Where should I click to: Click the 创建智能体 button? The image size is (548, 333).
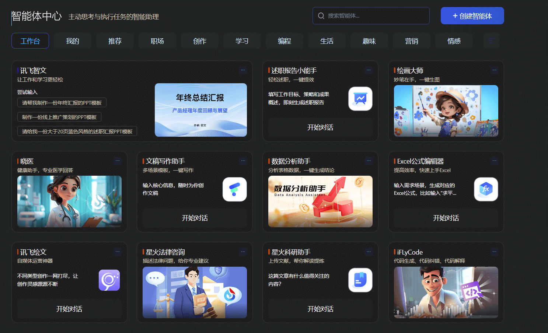(x=472, y=16)
